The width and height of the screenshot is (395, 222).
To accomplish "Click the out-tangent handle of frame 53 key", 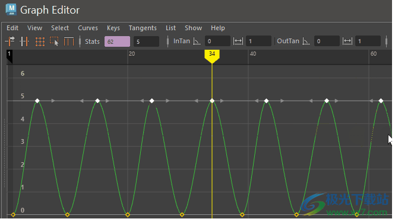I will point(337,101).
